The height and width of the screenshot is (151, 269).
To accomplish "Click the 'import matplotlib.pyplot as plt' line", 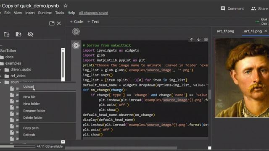I will pos(114,60).
